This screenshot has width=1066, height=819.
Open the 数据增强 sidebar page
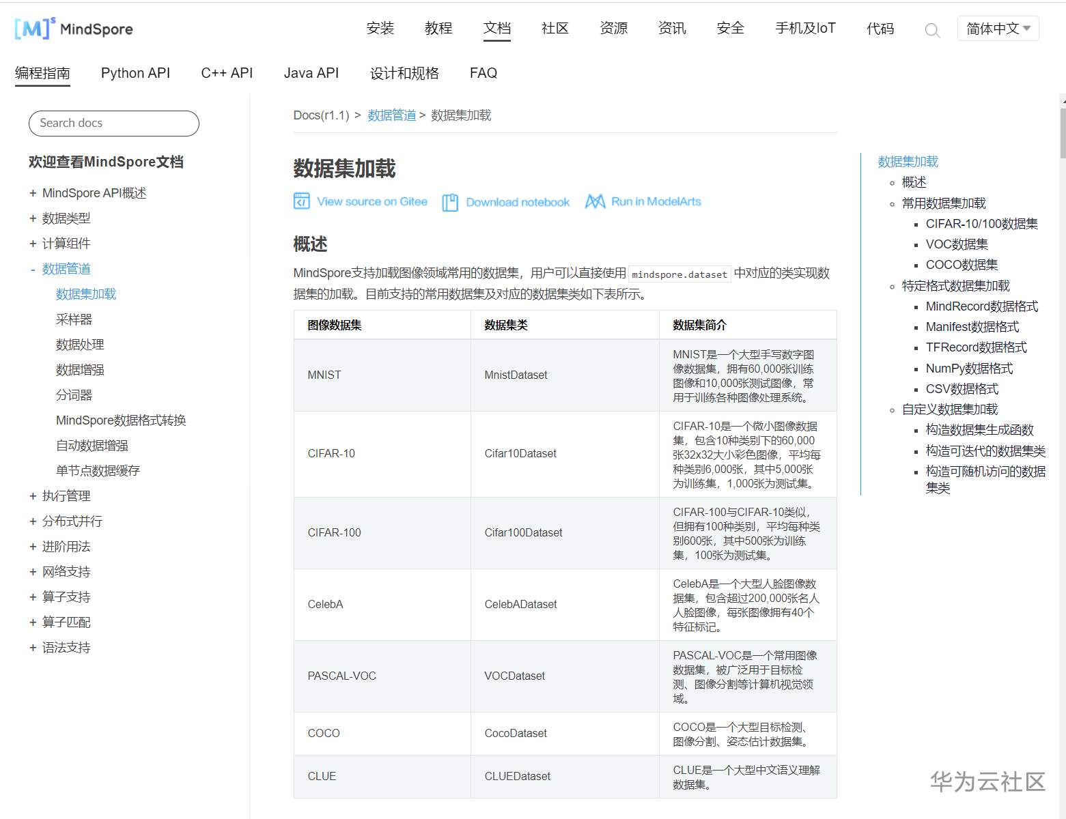tap(80, 370)
